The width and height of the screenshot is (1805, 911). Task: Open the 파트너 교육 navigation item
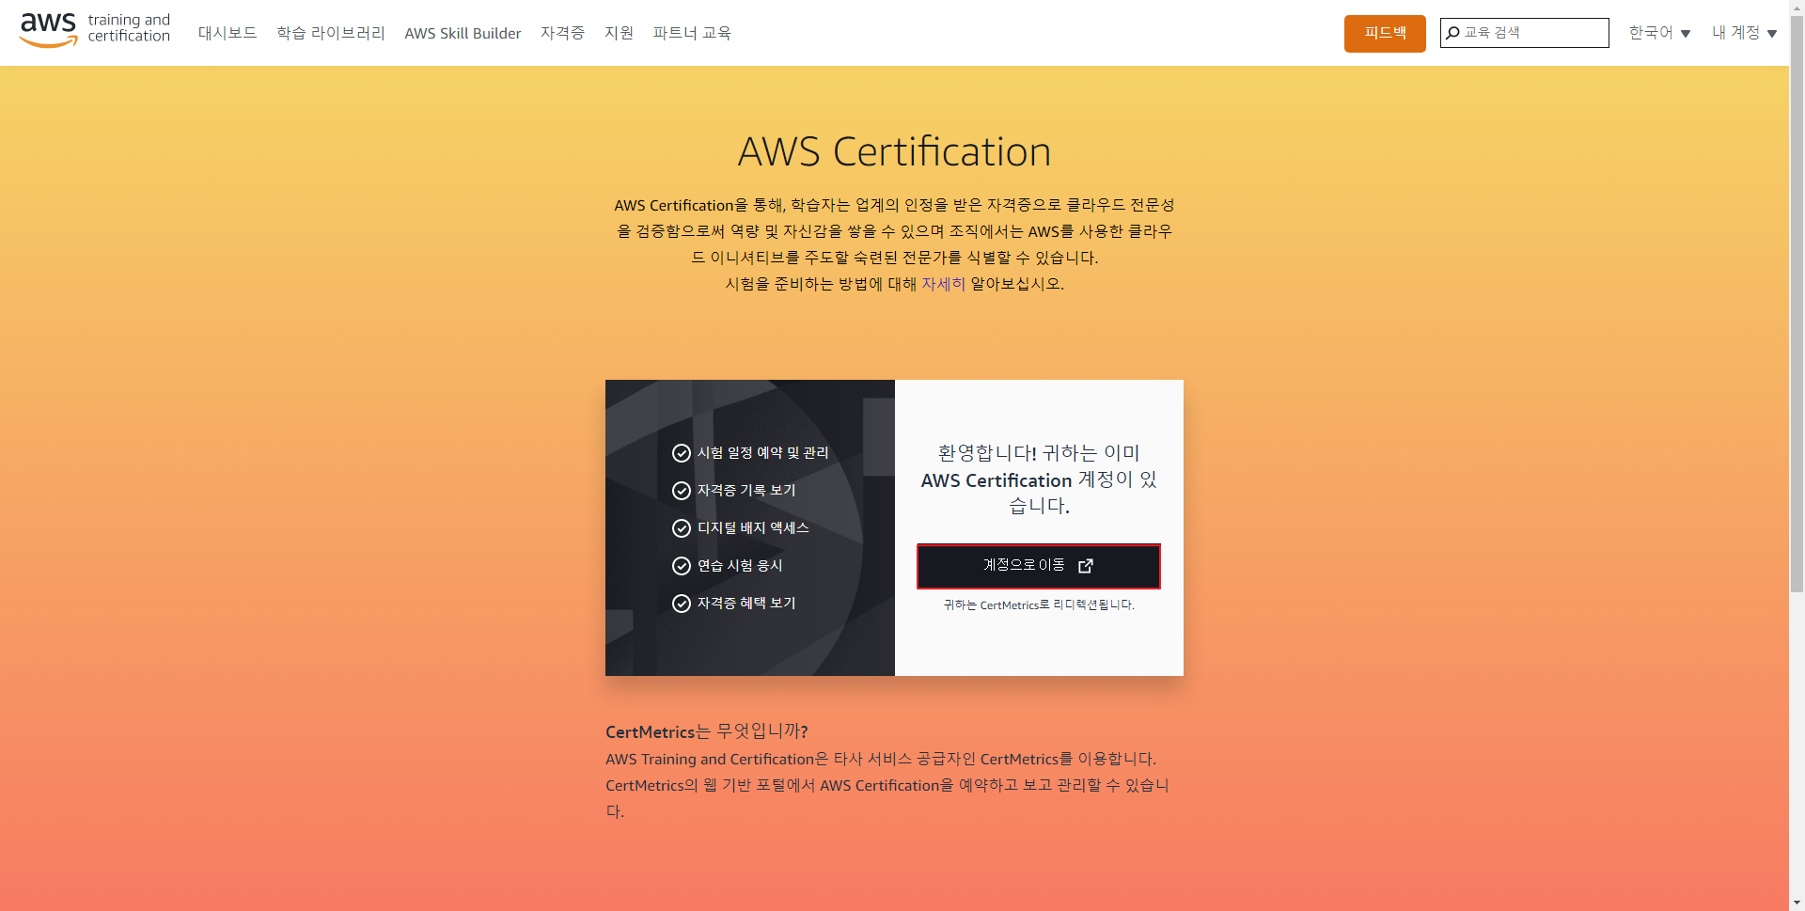692,33
